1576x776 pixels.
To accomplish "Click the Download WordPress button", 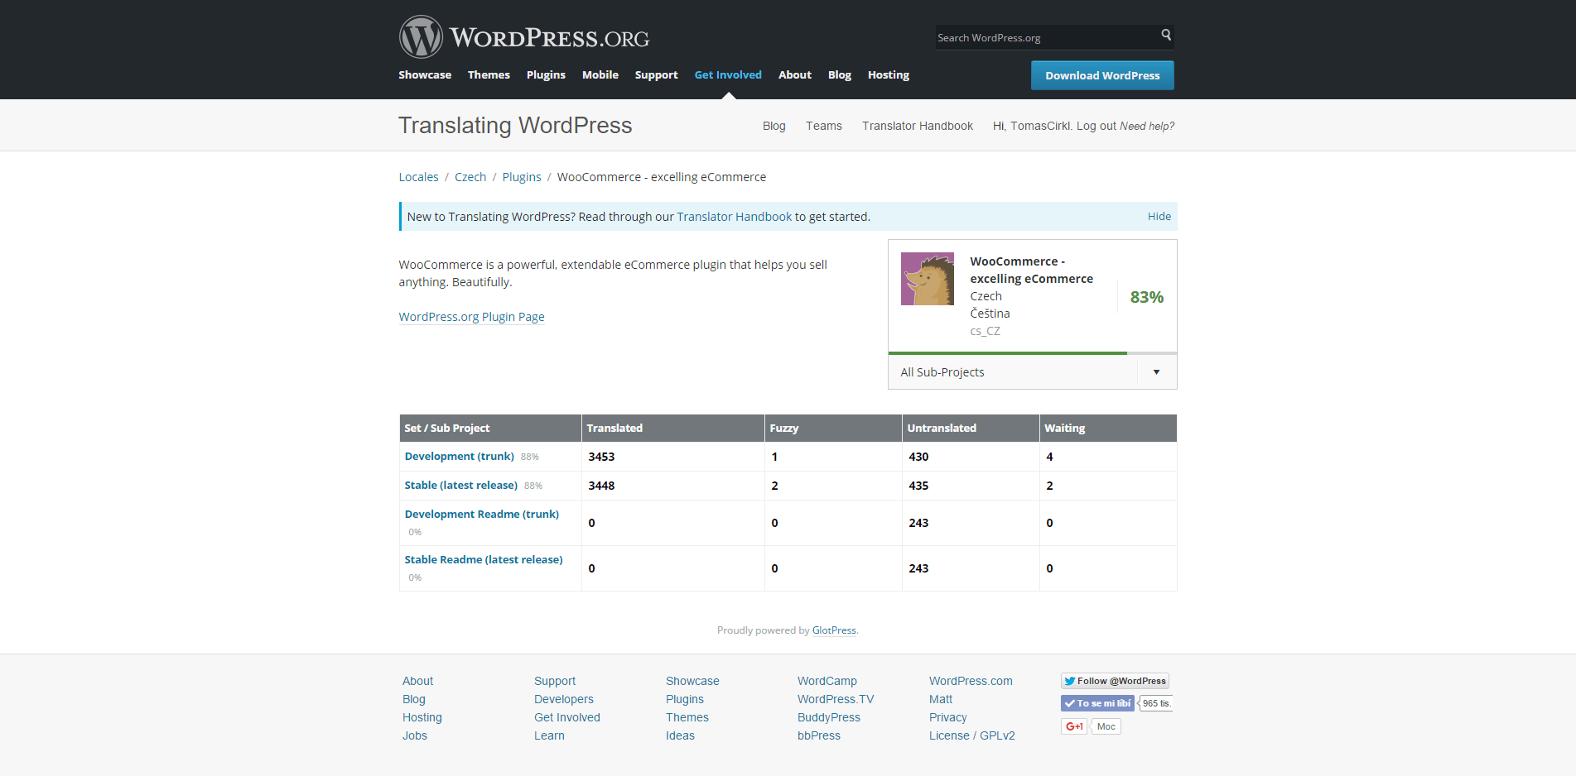I will (x=1102, y=75).
